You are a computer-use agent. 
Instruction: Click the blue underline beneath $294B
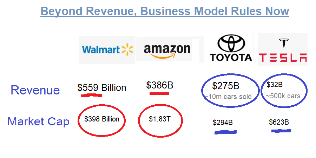[225, 132]
